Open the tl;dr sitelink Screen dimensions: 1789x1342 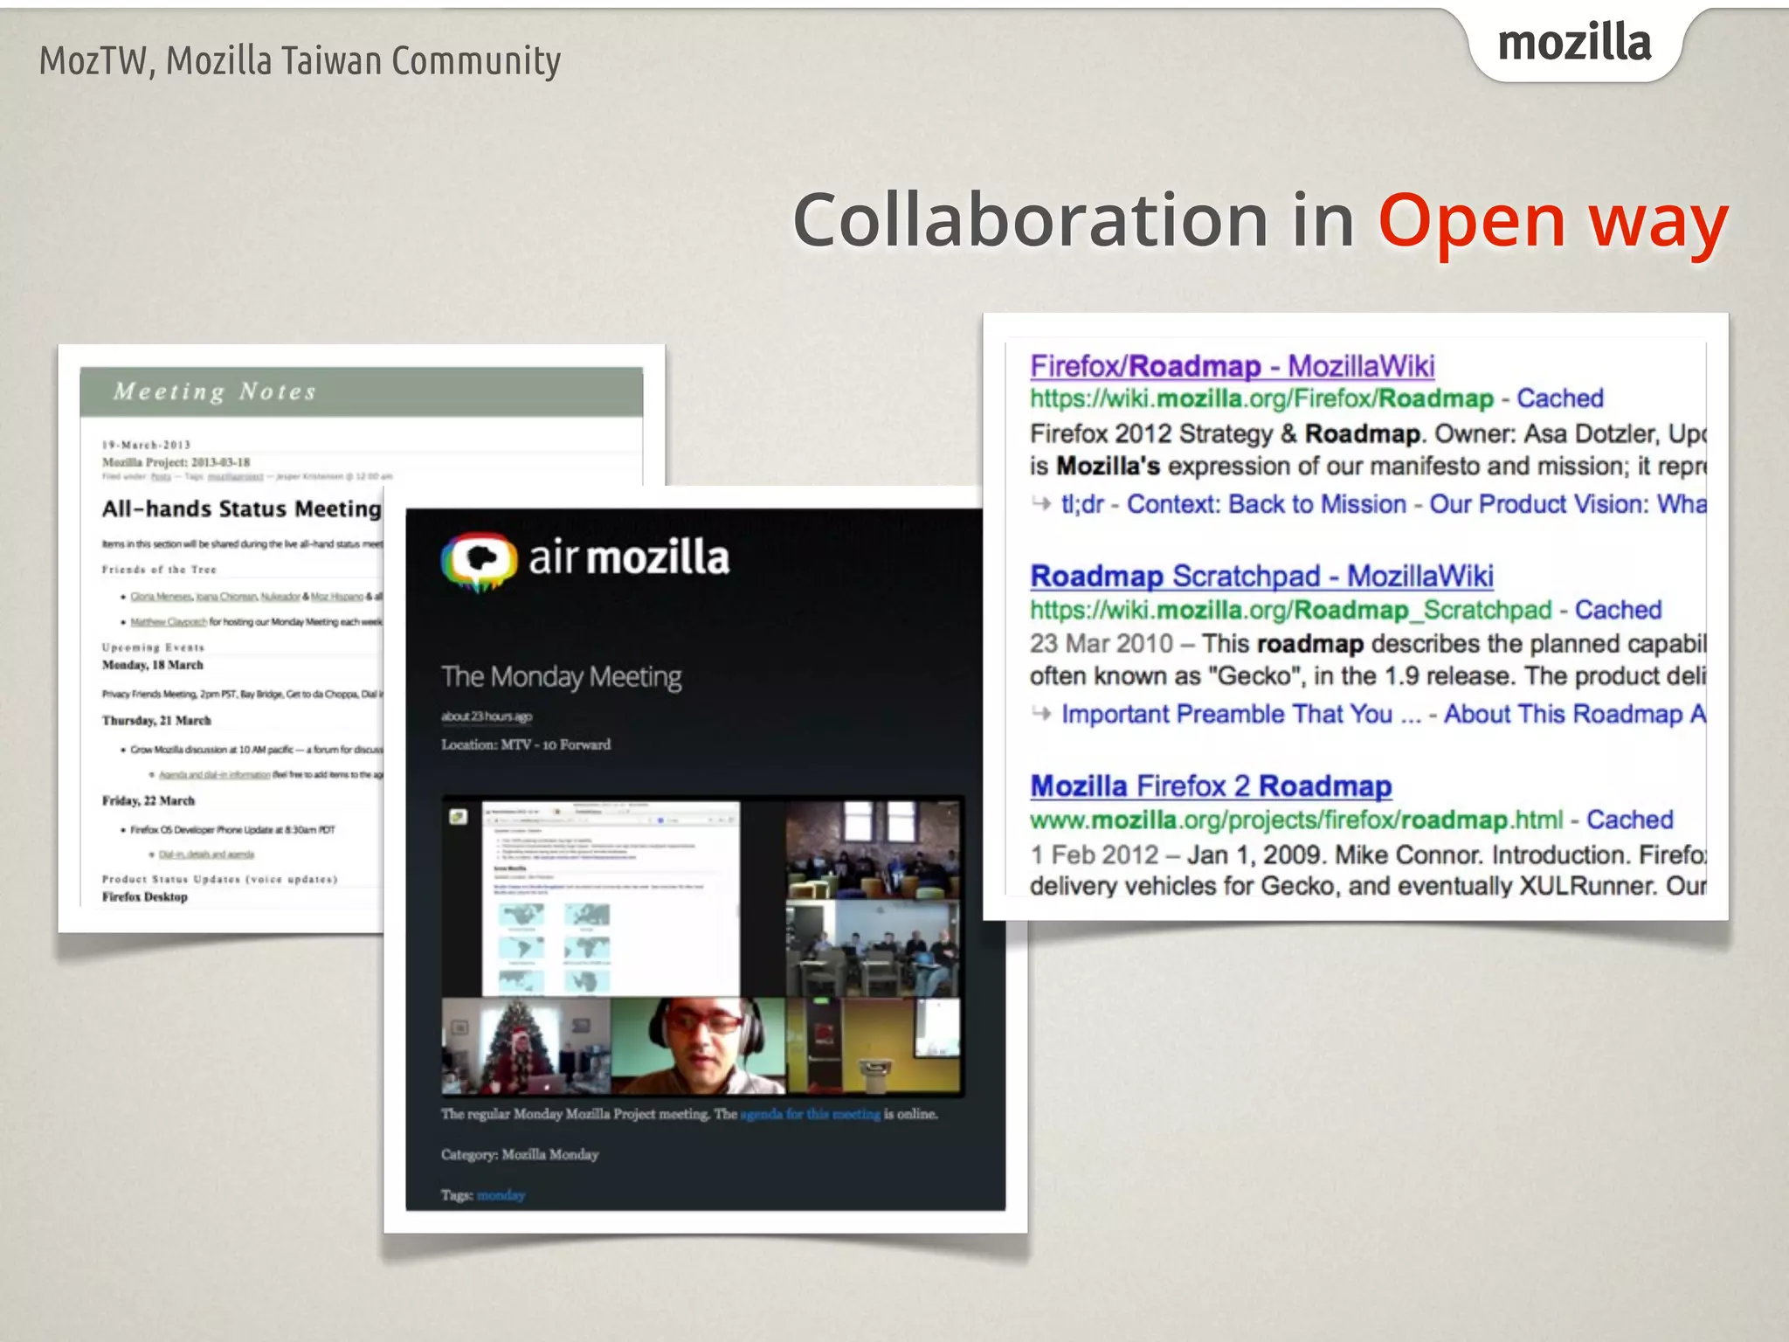1082,505
